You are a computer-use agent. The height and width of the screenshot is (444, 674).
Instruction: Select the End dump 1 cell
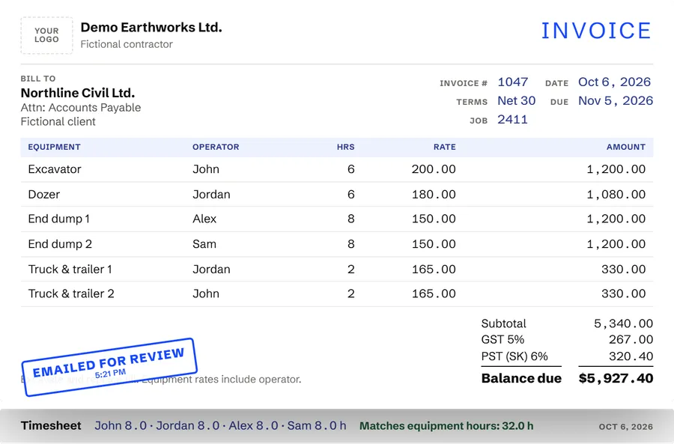pos(59,219)
